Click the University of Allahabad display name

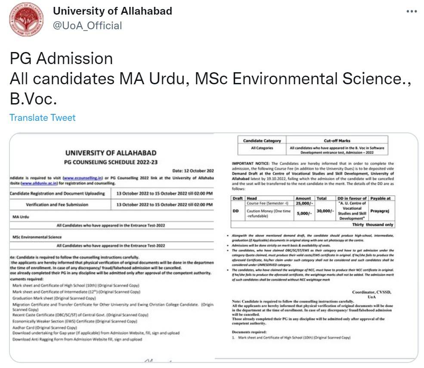pos(112,11)
